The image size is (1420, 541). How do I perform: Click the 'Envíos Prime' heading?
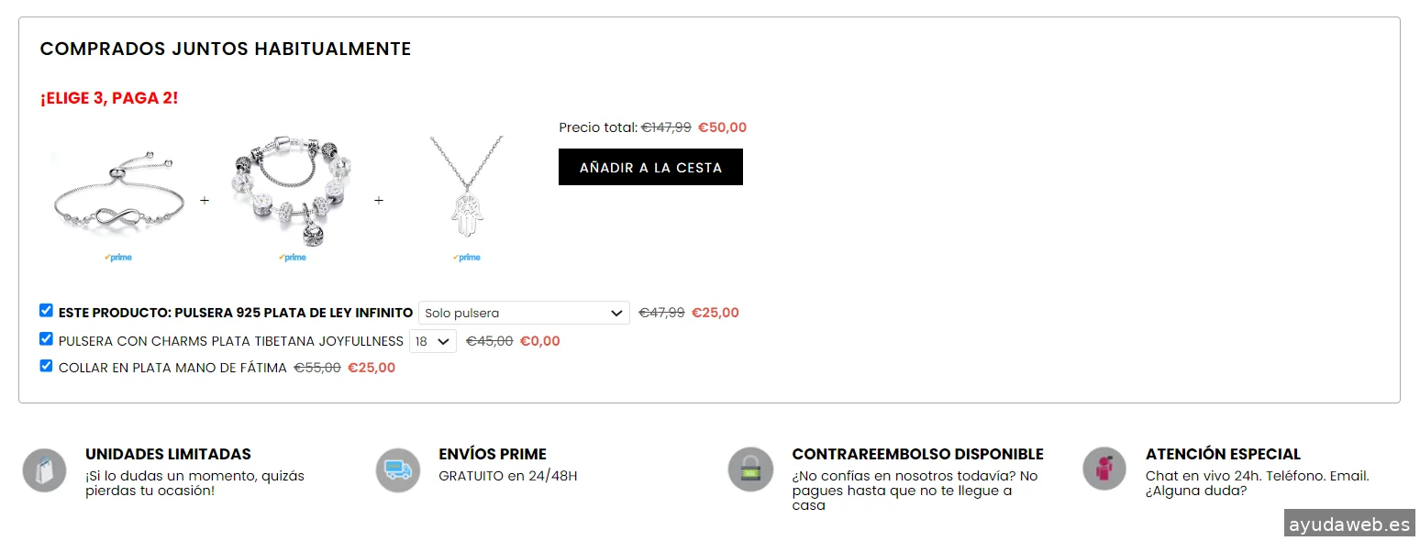tap(493, 454)
